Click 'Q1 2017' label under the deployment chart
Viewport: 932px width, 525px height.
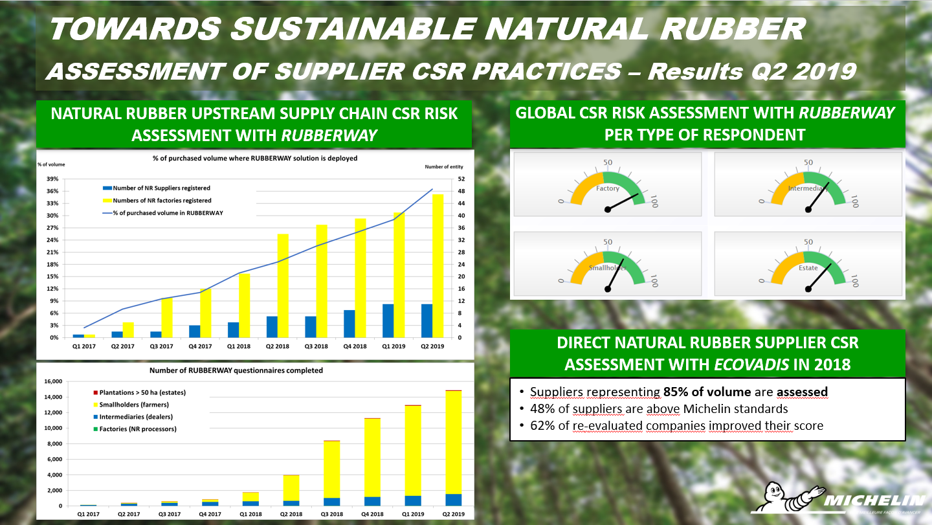[83, 348]
